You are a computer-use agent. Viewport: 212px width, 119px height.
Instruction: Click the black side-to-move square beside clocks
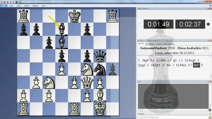[x=208, y=24]
